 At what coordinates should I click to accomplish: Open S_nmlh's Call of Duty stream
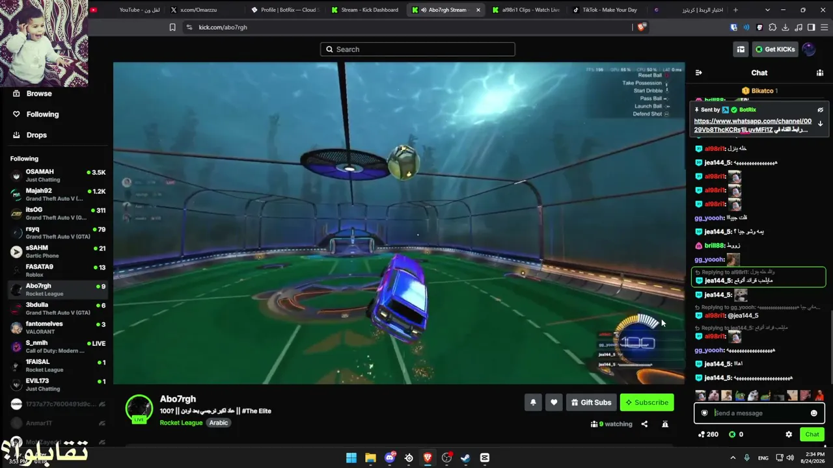point(58,346)
